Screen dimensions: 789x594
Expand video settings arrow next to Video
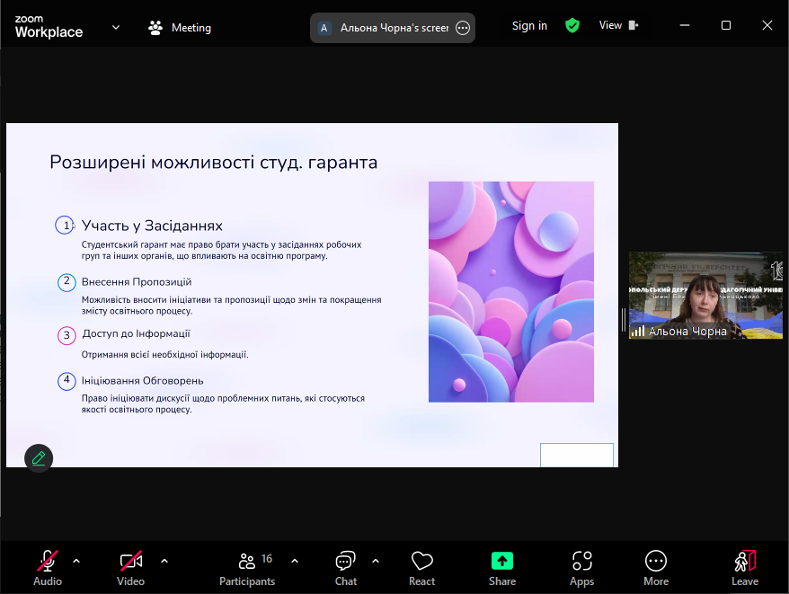(x=164, y=561)
